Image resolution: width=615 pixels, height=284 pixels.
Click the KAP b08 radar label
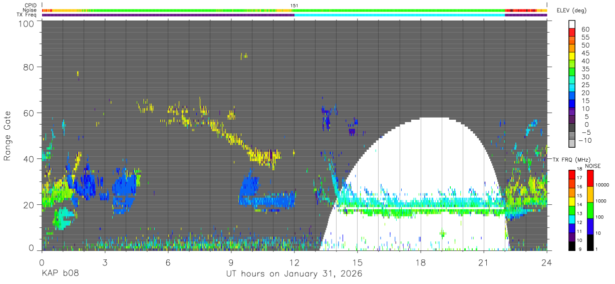[x=60, y=273]
